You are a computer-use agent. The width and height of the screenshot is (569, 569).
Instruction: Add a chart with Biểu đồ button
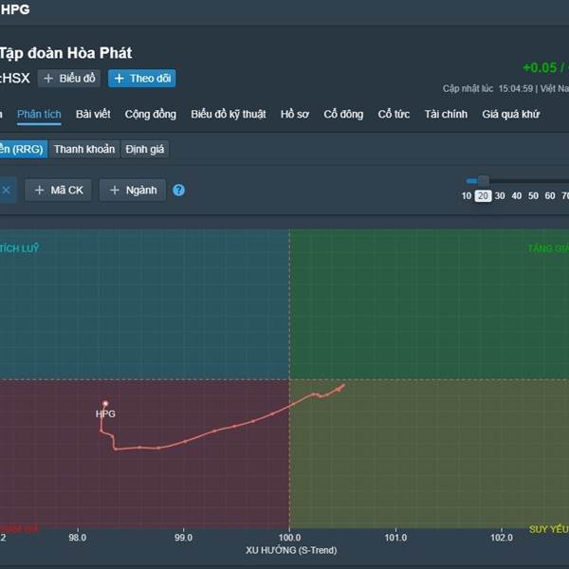click(x=69, y=79)
